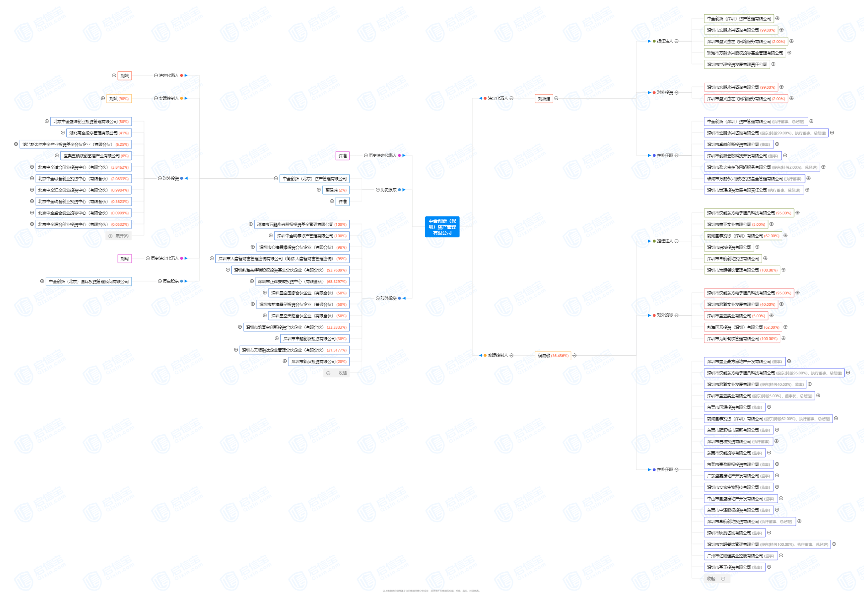
Task: Collapse 对外投资 branch of 中金创新（北京）
Action: tap(160, 178)
